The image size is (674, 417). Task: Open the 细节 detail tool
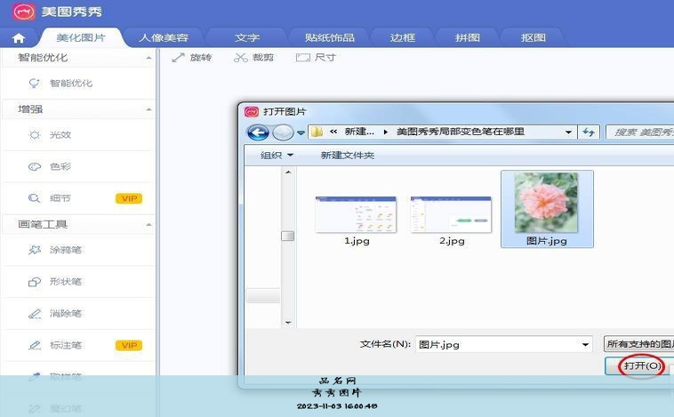point(60,198)
